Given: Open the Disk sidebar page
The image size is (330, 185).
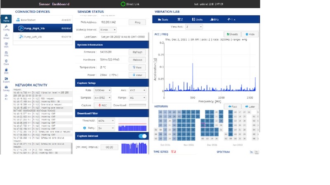Looking at the screenshot, I should [6, 71].
